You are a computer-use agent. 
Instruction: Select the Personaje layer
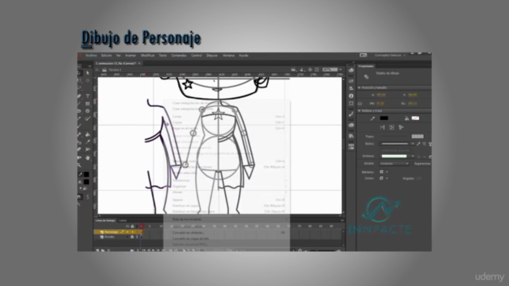(x=111, y=232)
